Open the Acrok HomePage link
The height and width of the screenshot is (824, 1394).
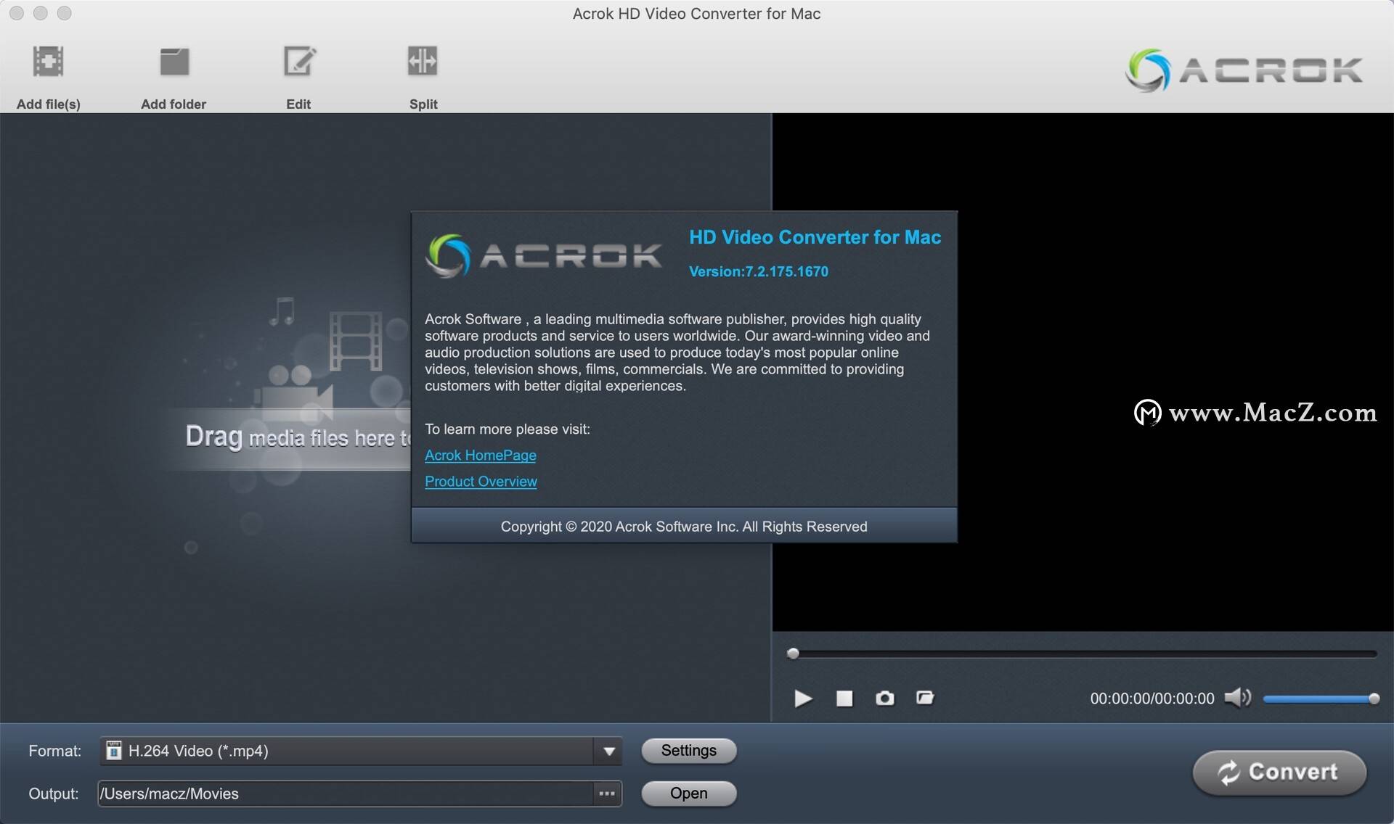pos(480,456)
